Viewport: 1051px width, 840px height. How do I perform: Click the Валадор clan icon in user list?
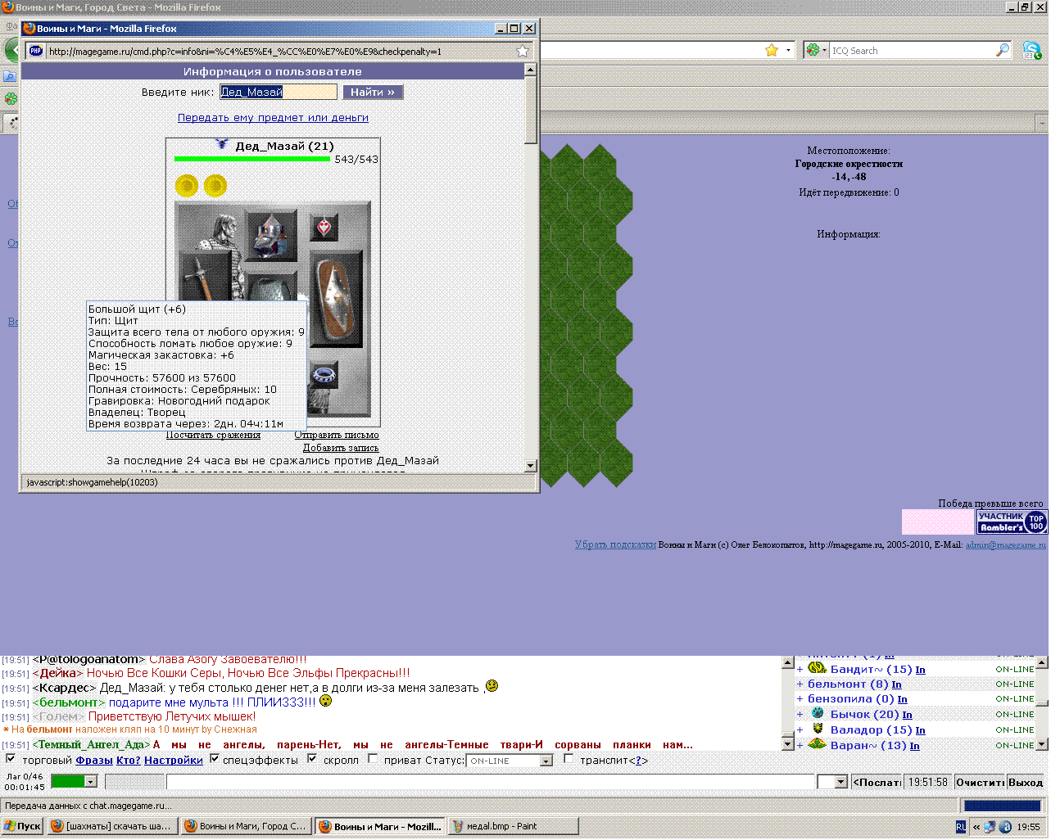coord(817,729)
